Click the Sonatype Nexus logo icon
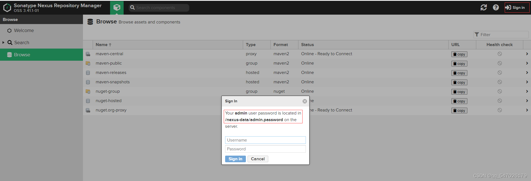 point(7,8)
